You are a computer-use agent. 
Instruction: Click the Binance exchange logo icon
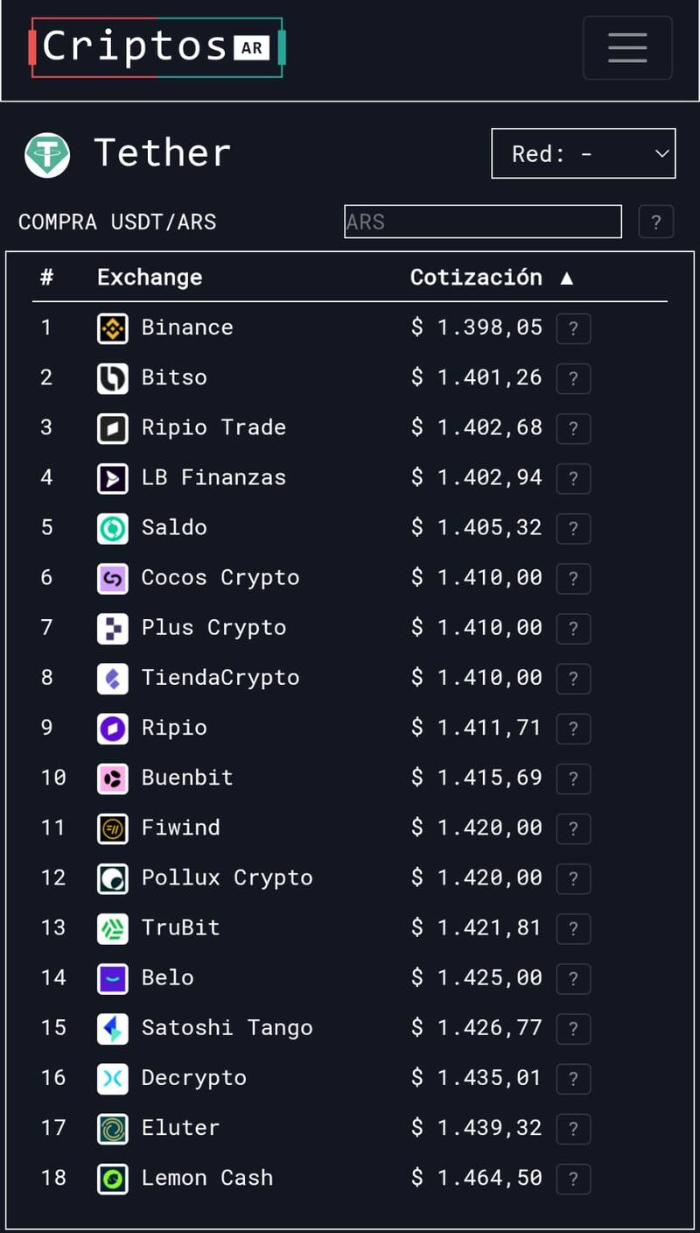[x=112, y=328]
